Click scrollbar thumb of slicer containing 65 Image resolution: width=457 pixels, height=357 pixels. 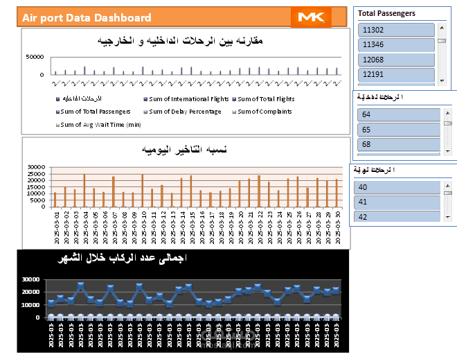(x=448, y=123)
